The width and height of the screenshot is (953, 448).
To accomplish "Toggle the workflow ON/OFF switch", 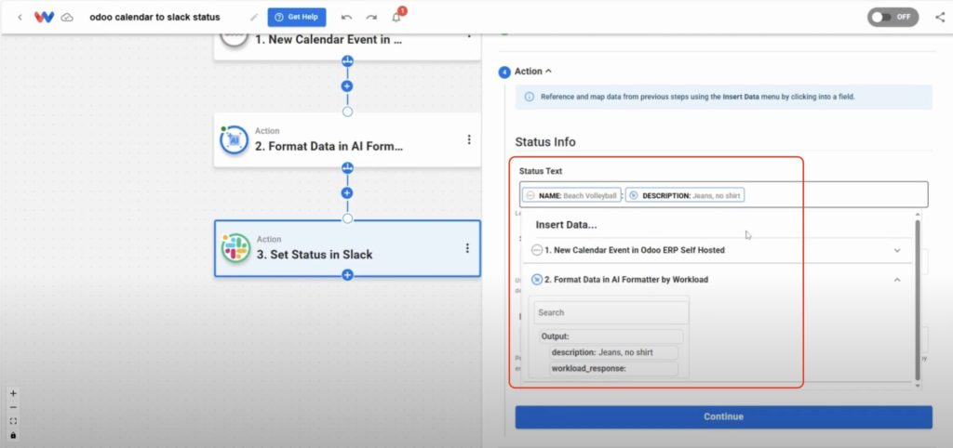I will point(893,17).
